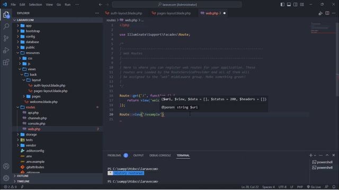Click the VS Code logo icon
This screenshot has width=339, height=190.
tap(5, 4)
